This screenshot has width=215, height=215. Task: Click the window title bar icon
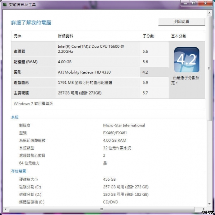click(x=5, y=5)
